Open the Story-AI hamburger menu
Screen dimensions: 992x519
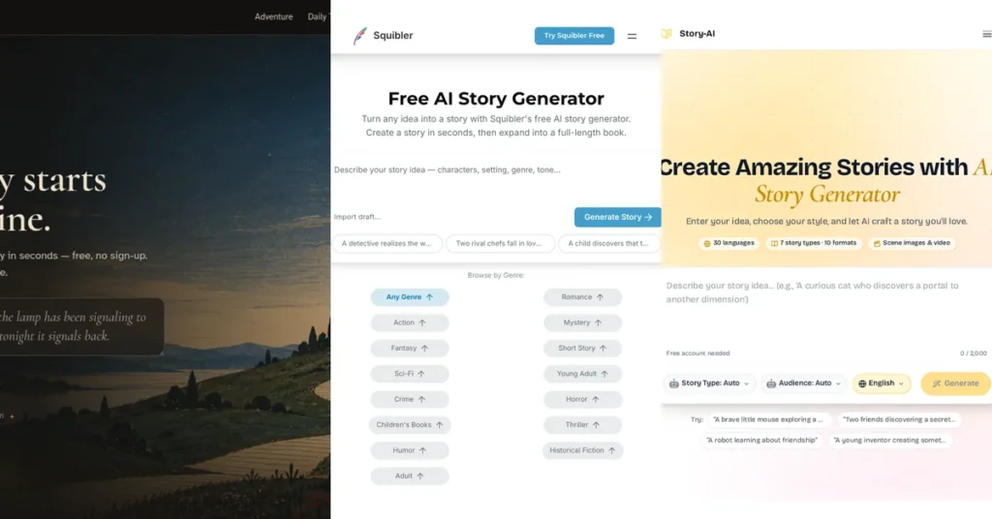coord(986,34)
